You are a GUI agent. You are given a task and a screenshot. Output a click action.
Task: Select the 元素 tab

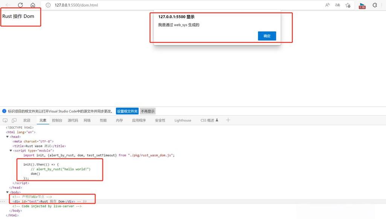[x=43, y=120]
